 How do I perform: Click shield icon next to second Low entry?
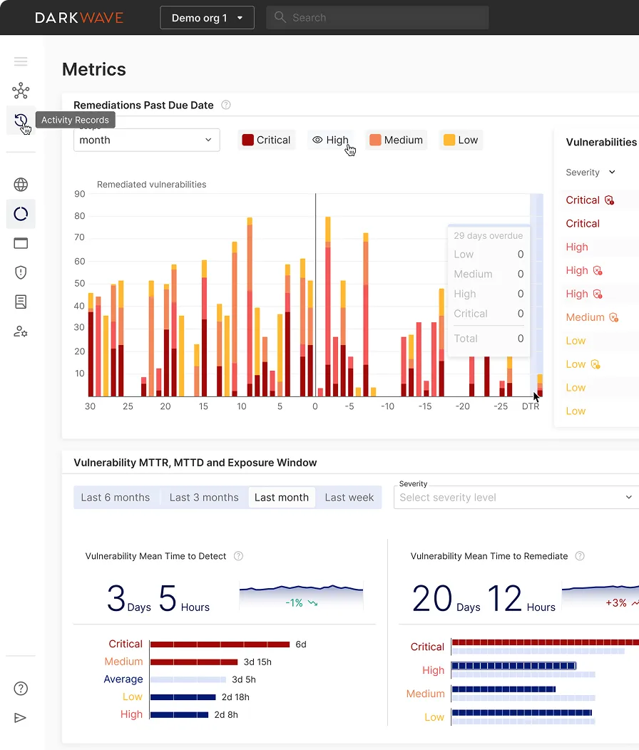tap(595, 364)
